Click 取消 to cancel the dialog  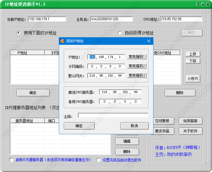point(134,126)
